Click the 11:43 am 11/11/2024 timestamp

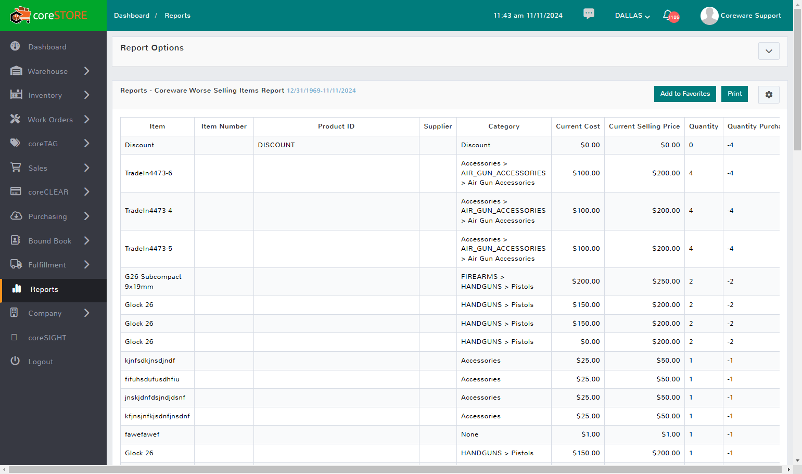coord(528,16)
